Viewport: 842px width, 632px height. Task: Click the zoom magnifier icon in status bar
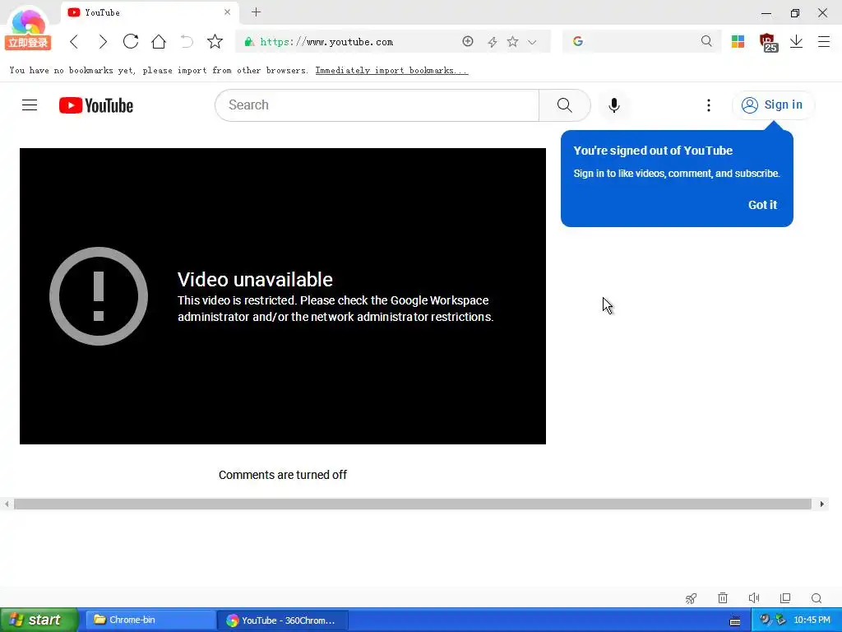[817, 598]
